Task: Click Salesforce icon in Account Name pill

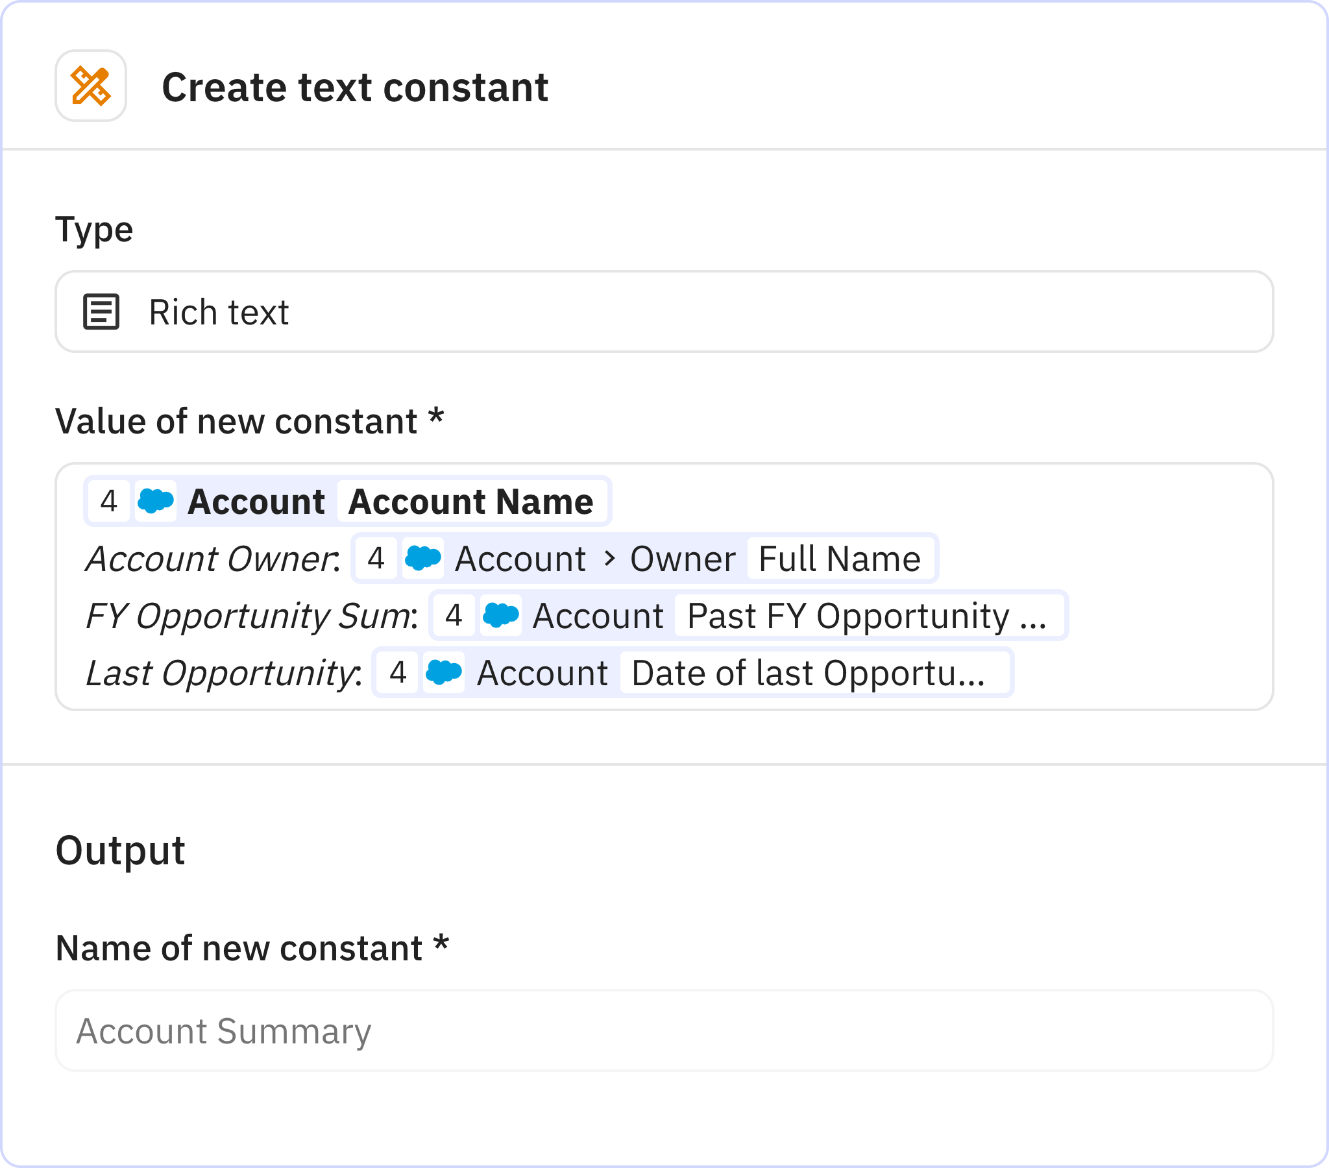Action: coord(156,501)
